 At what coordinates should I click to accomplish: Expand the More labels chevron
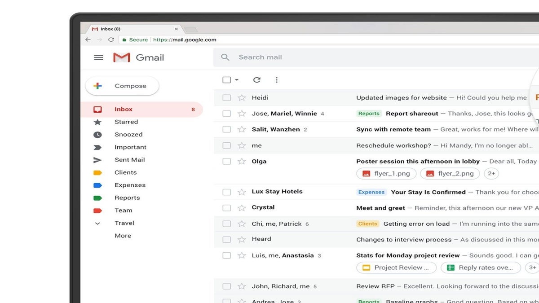pyautogui.click(x=97, y=223)
